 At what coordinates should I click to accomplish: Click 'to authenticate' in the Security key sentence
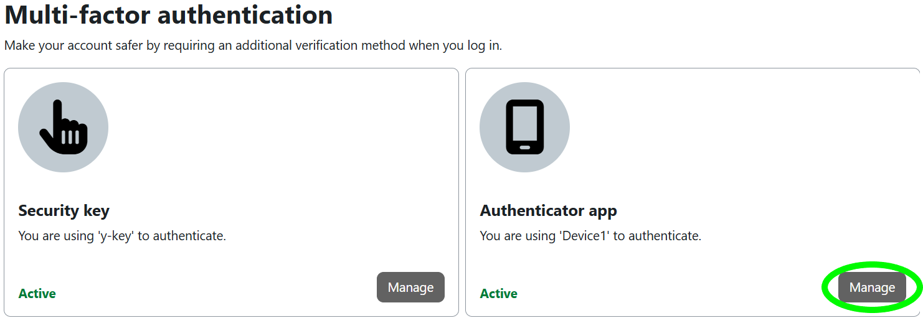(x=182, y=236)
